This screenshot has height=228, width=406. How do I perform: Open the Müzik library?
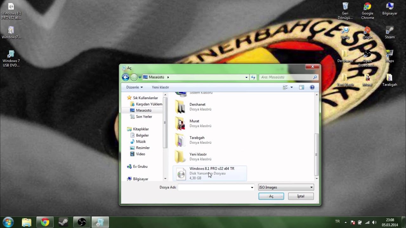click(138, 142)
